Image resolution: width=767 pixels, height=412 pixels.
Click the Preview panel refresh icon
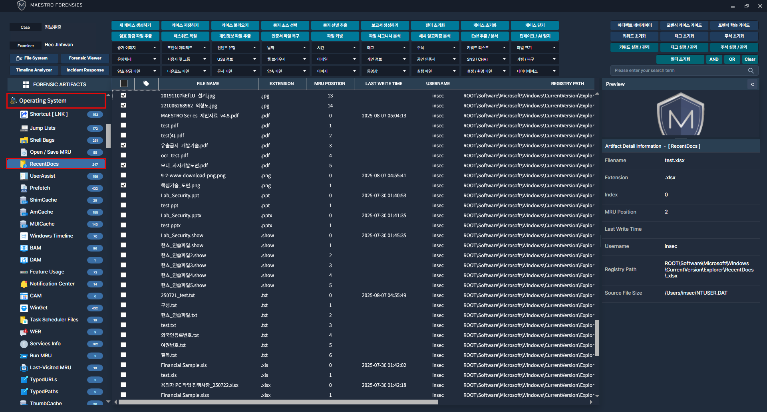[x=753, y=84]
